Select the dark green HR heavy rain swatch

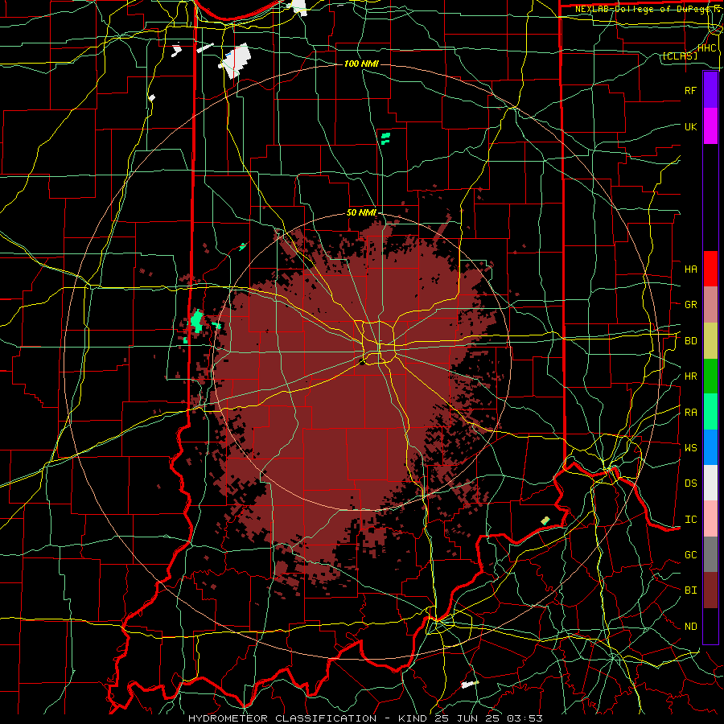pyautogui.click(x=710, y=376)
